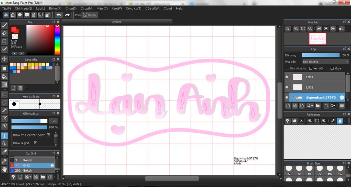
Task: Toggle 'Draw the center point' checkbox
Action: (48, 135)
